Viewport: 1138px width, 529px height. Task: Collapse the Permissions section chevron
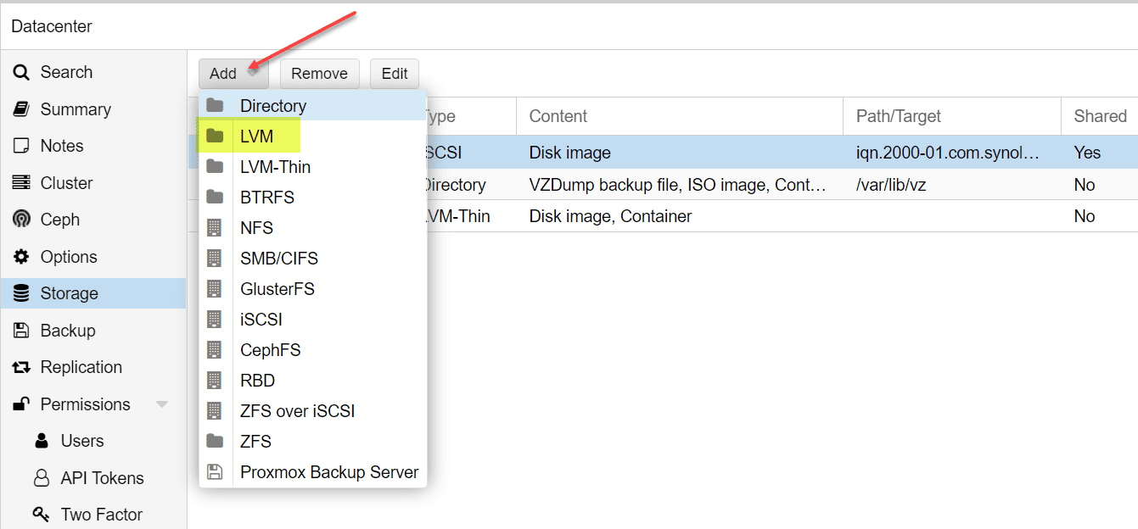point(162,404)
